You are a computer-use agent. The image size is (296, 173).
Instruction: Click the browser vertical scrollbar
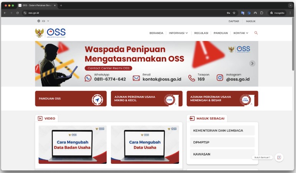pos(293,44)
